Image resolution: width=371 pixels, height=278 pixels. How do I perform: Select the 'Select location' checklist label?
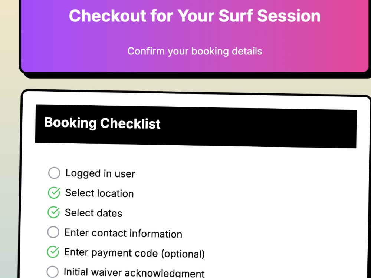[x=99, y=193]
